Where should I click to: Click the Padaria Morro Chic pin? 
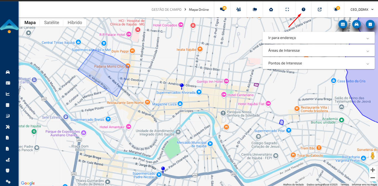128,66
